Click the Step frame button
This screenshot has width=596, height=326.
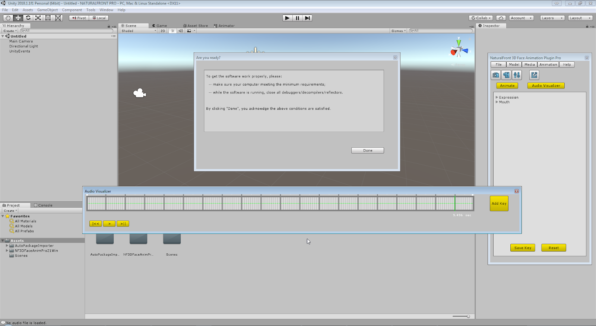point(307,18)
